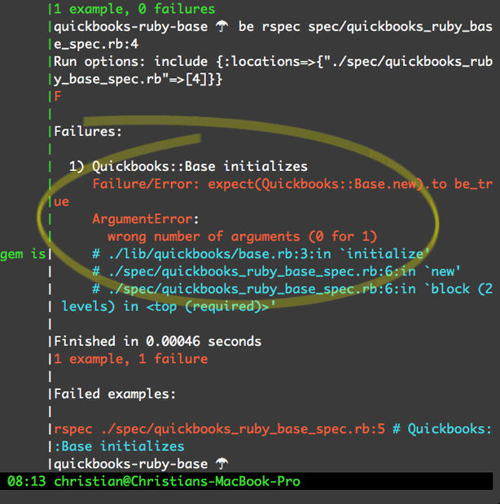The height and width of the screenshot is (504, 500).
Task: Click '1) Quickbooks::Base initializes' line
Action: click(188, 166)
